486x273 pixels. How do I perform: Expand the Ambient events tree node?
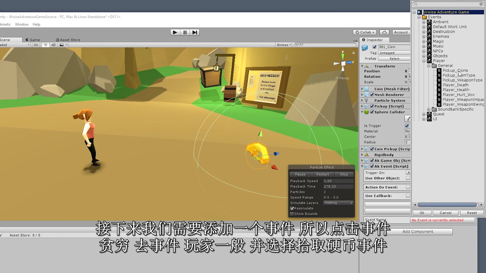click(424, 22)
